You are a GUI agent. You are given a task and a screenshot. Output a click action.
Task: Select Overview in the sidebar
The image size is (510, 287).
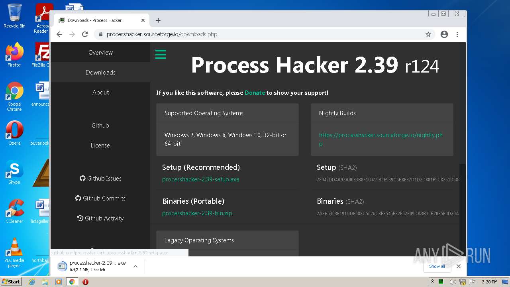pos(100,53)
